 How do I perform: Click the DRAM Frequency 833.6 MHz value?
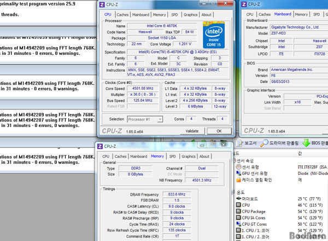(x=177, y=194)
